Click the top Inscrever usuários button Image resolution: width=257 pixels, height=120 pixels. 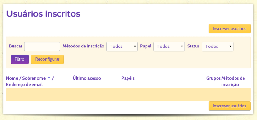point(229,29)
